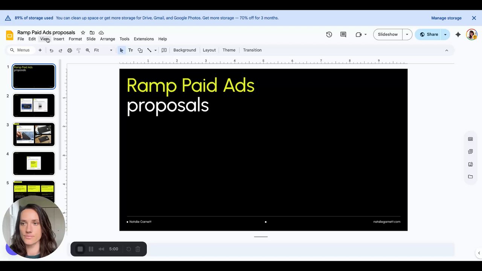Stop the screen recording

point(80,249)
